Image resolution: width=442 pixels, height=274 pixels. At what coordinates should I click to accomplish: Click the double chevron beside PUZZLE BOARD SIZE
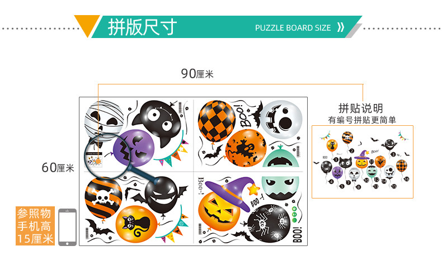341,27
